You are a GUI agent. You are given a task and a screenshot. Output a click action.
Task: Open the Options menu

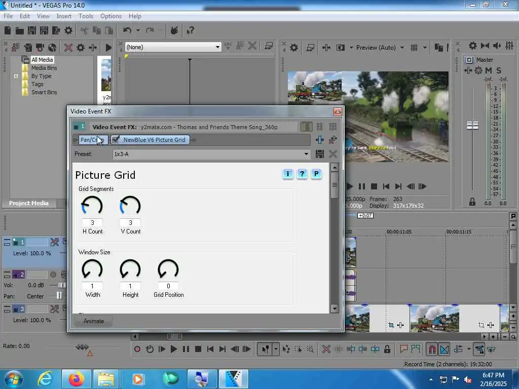pyautogui.click(x=111, y=16)
